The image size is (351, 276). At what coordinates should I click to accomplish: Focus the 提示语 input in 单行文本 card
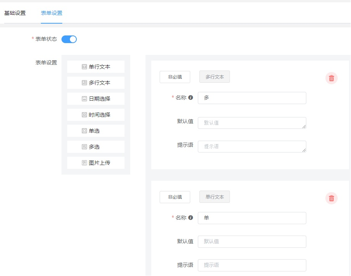pos(252,265)
